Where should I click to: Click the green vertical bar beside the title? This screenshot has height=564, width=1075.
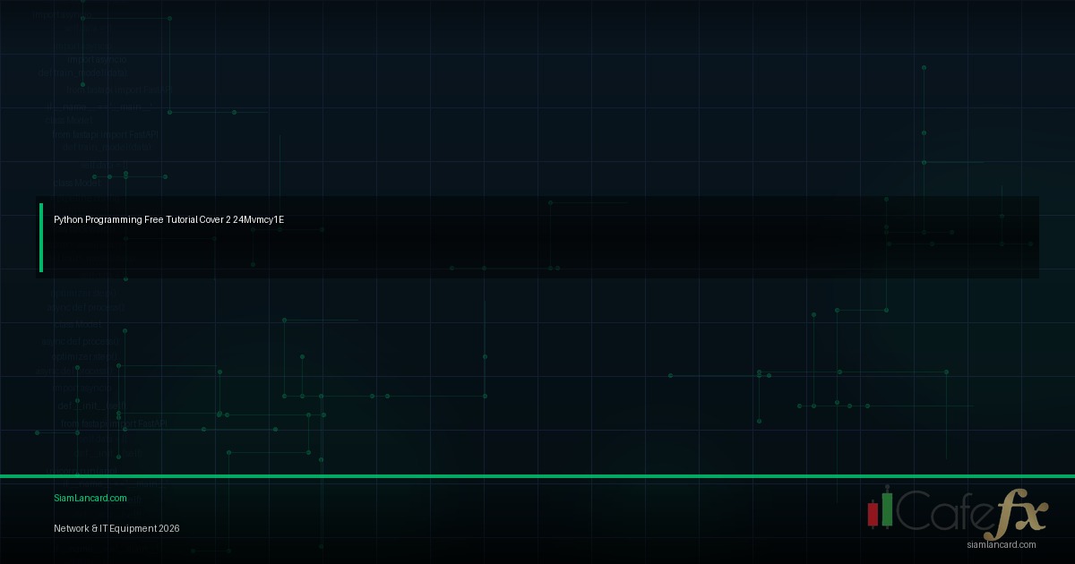click(x=41, y=237)
